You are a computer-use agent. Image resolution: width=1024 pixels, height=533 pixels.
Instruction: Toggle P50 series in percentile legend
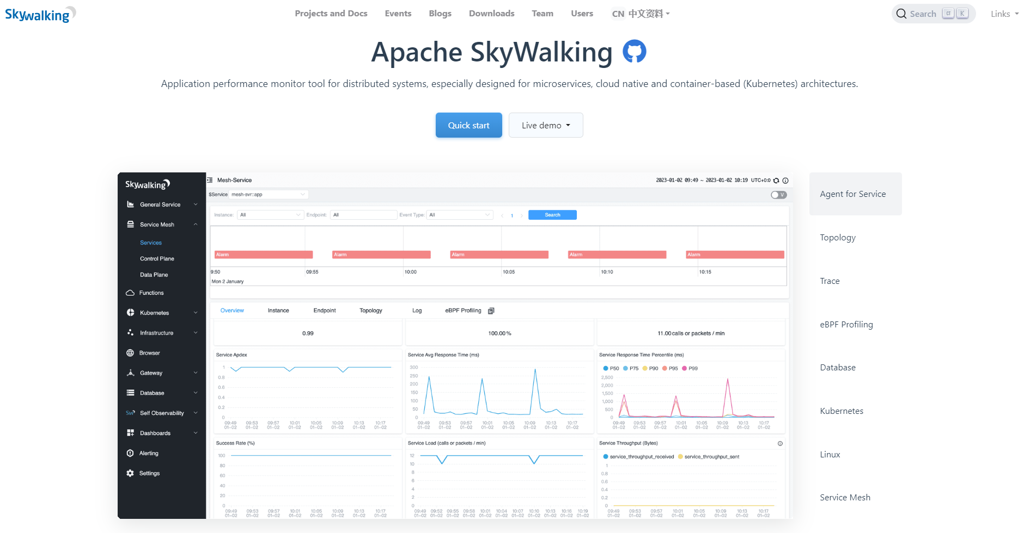click(x=611, y=368)
